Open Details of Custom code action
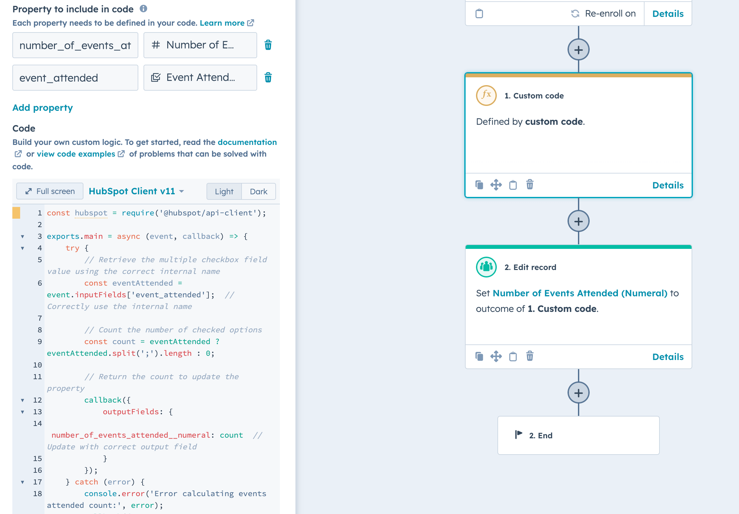The height and width of the screenshot is (514, 739). coord(668,185)
